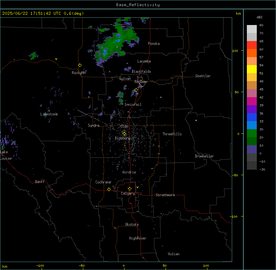The image size is (276, 270).
Task: Pick the bright green 30-20 dBZ legend swatch
Action: pos(252,133)
